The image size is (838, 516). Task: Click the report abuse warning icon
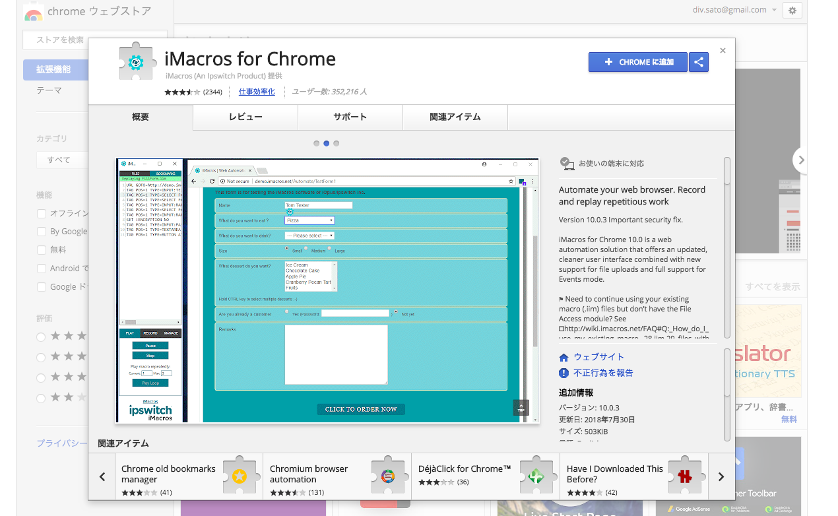[x=564, y=373]
